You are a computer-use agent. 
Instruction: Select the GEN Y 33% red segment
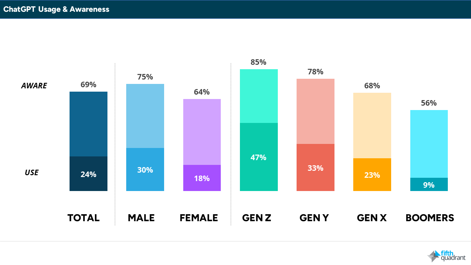315,167
